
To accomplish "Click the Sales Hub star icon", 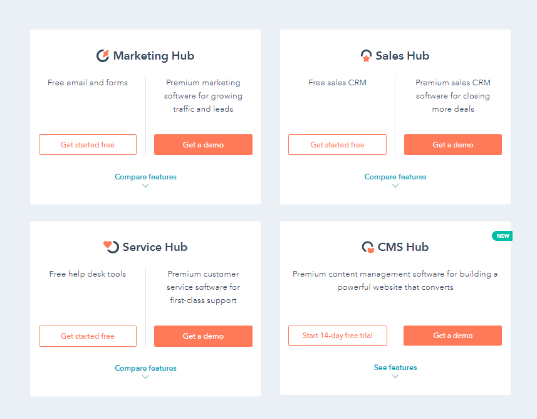I will pos(366,56).
